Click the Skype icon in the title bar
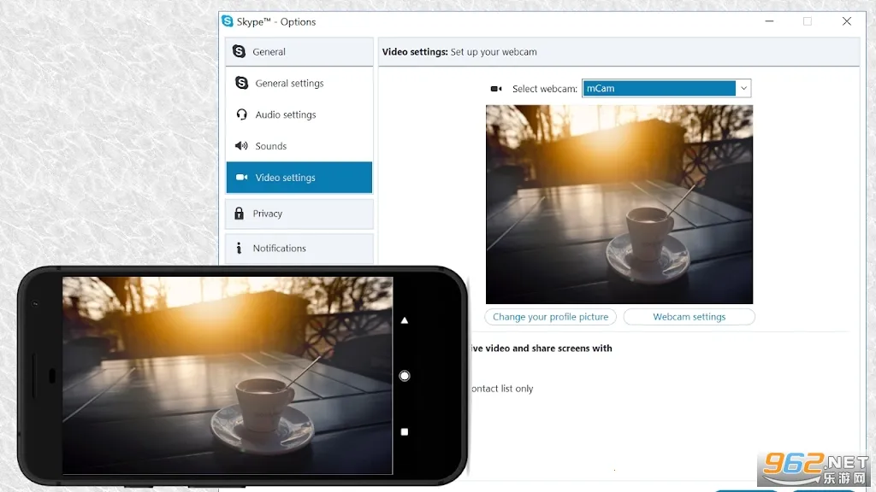This screenshot has width=876, height=492. click(227, 21)
